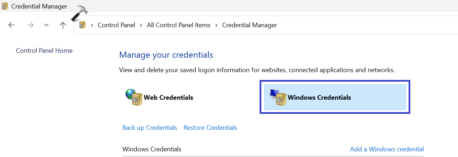Expand chevron after Control Panel breadcrumb
Image resolution: width=458 pixels, height=157 pixels.
coord(141,25)
